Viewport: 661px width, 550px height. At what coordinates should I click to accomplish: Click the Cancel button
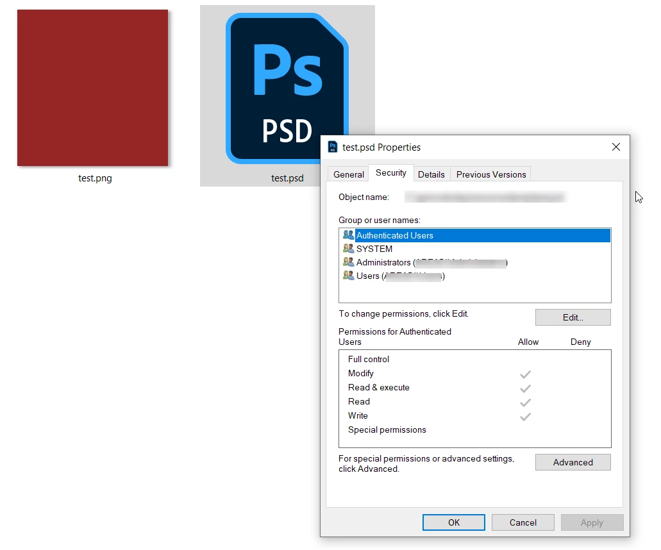[x=523, y=522]
